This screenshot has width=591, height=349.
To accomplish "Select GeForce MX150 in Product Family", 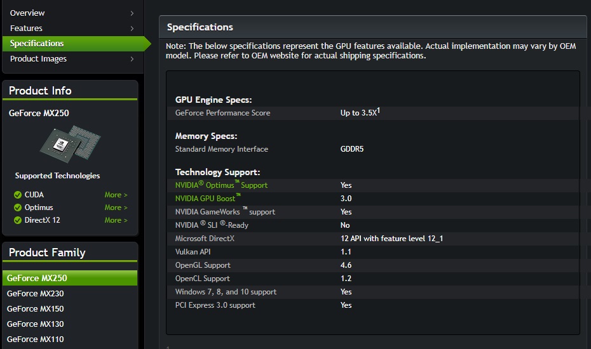I will pos(36,309).
